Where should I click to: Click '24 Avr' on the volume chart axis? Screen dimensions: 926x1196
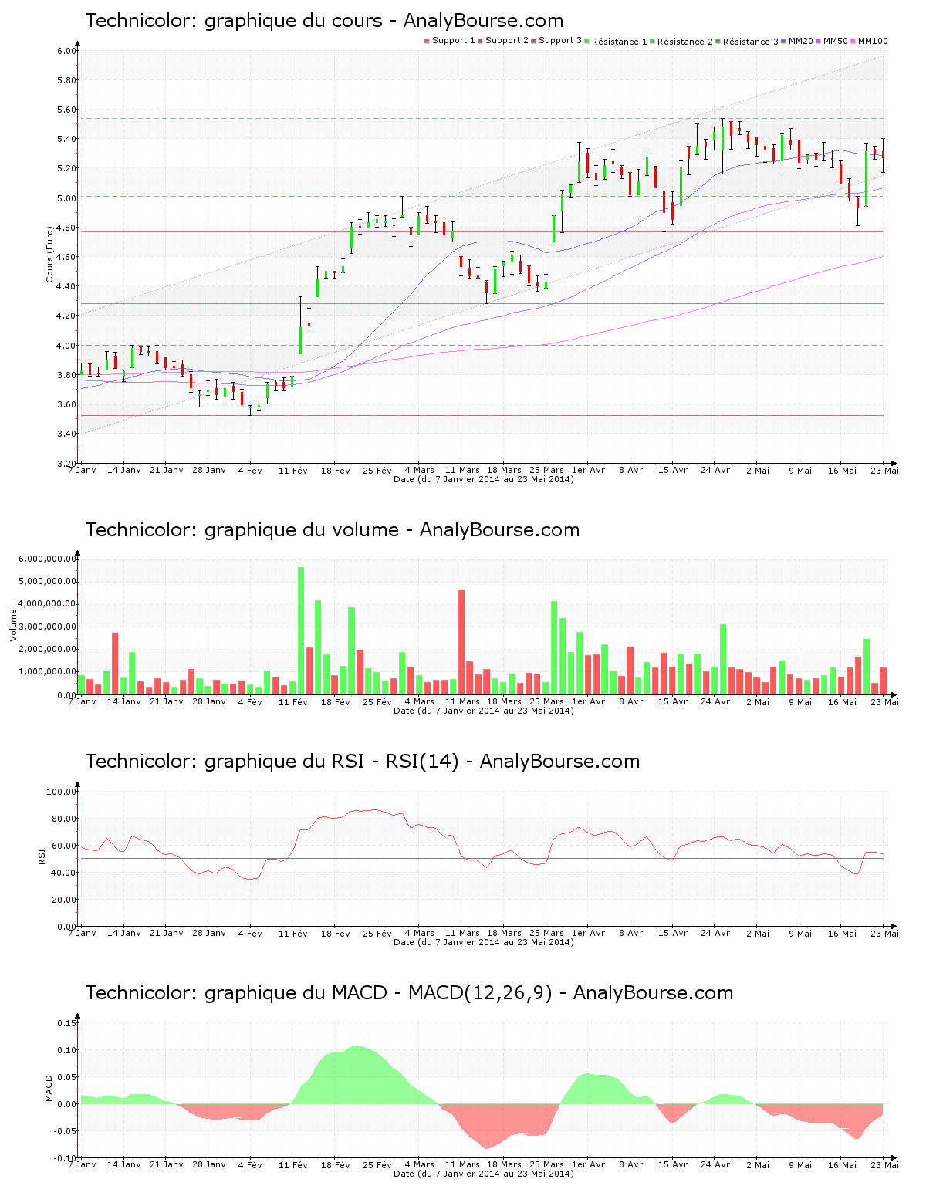(715, 701)
